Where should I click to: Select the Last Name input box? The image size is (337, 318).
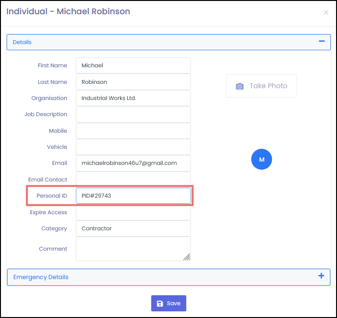(x=133, y=82)
